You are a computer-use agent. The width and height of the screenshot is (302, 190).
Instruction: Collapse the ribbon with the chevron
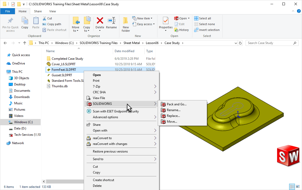pyautogui.click(x=293, y=11)
